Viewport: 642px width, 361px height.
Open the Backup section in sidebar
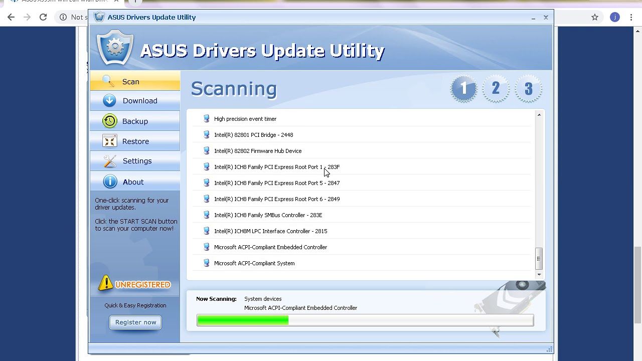point(135,121)
